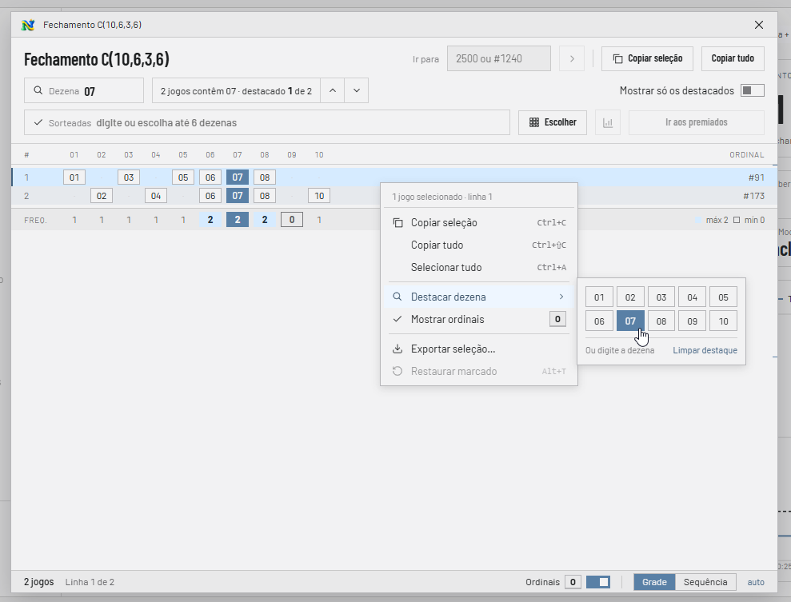Choose Selecionar tudo in context menu

(x=479, y=267)
